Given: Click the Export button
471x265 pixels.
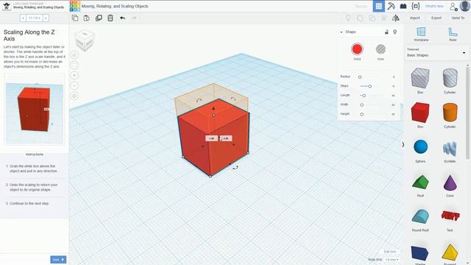Looking at the screenshot, I should [x=436, y=18].
